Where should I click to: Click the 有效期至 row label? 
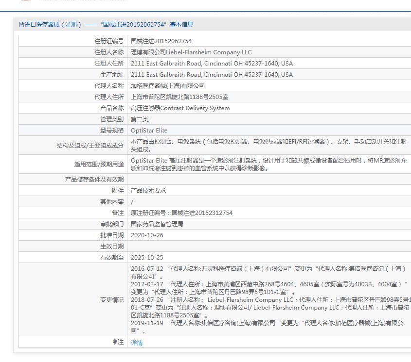tap(112, 258)
